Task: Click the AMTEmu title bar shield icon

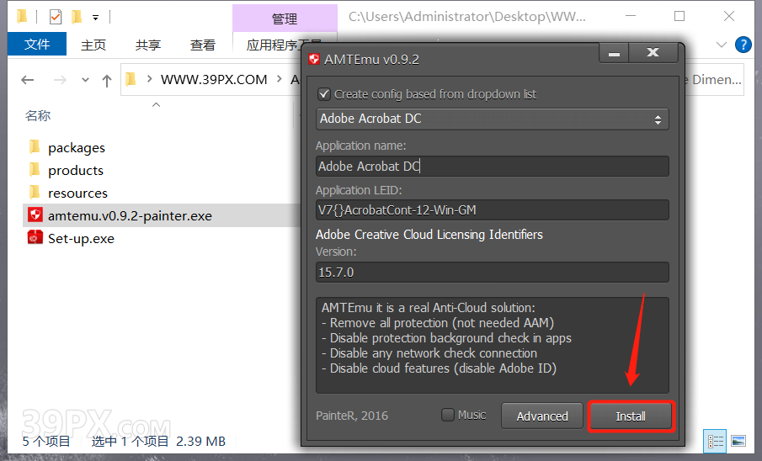Action: coord(314,59)
